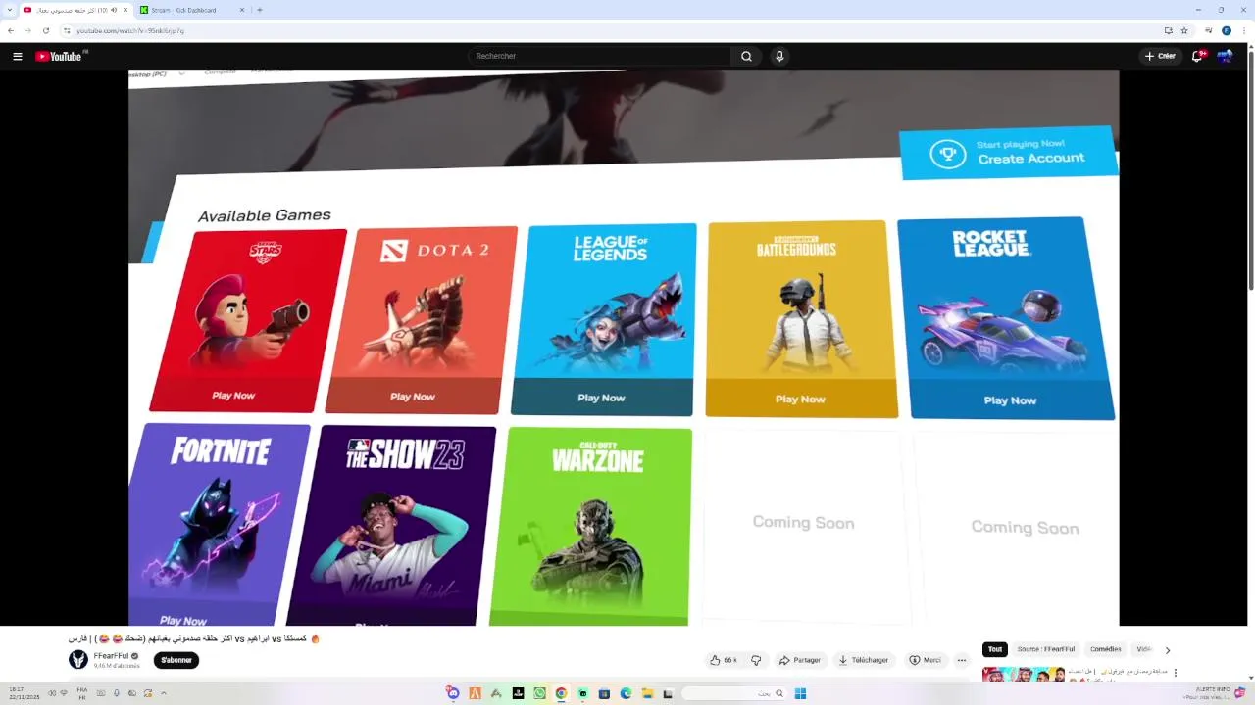The height and width of the screenshot is (705, 1255).
Task: Click the Merci thanks button
Action: [925, 660]
